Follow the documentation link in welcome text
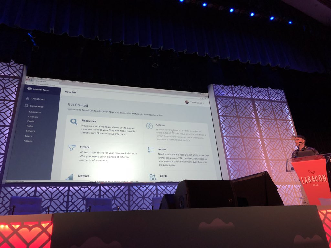The image size is (331, 248). coord(155,115)
